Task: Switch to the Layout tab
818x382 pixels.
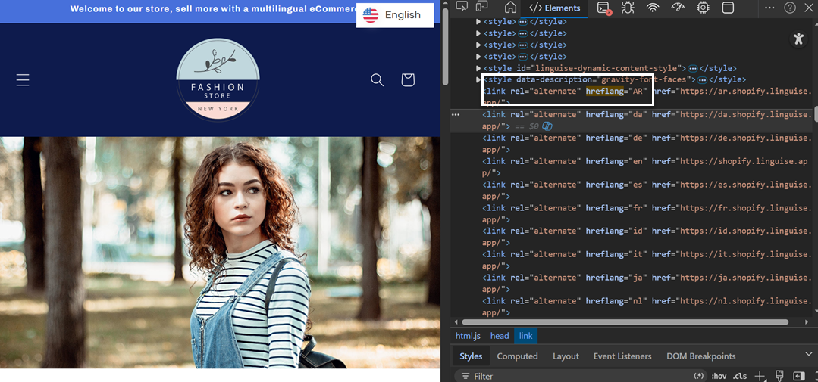Action: click(566, 356)
